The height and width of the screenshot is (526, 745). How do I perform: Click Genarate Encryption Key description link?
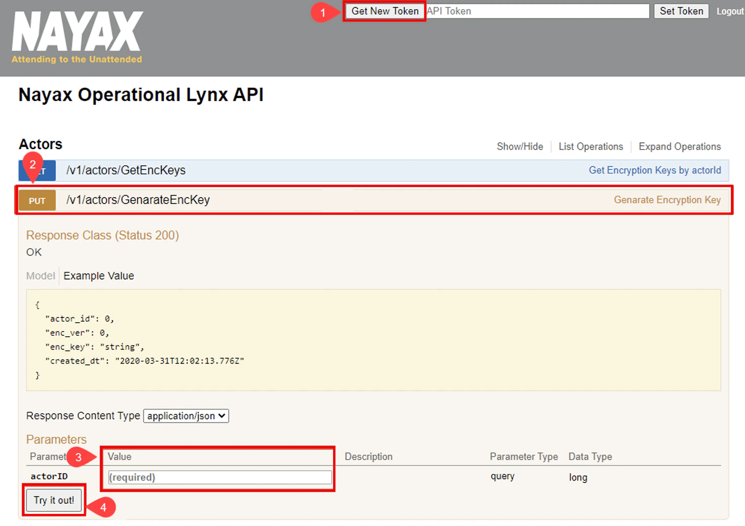(x=667, y=200)
